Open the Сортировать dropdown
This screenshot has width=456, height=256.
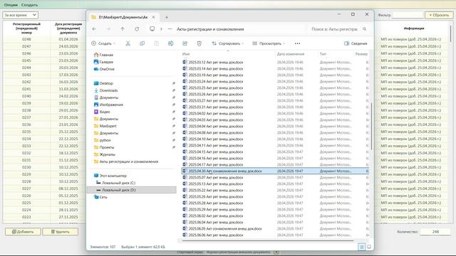point(228,43)
